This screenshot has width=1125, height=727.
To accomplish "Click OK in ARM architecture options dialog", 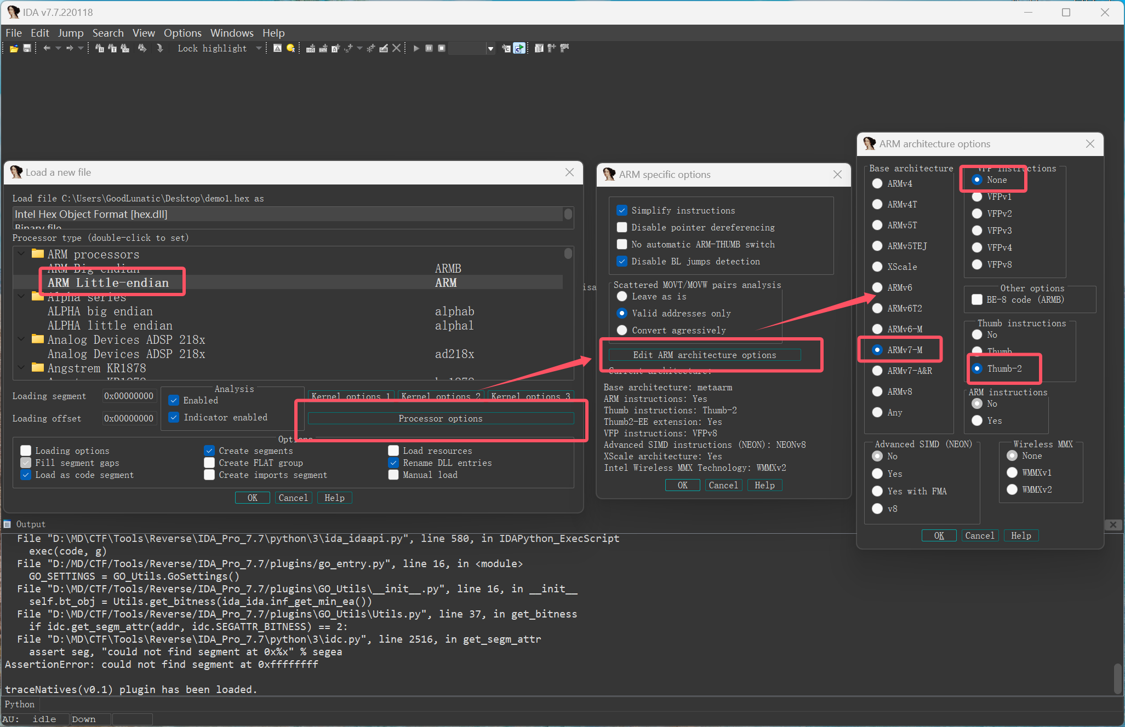I will 939,535.
